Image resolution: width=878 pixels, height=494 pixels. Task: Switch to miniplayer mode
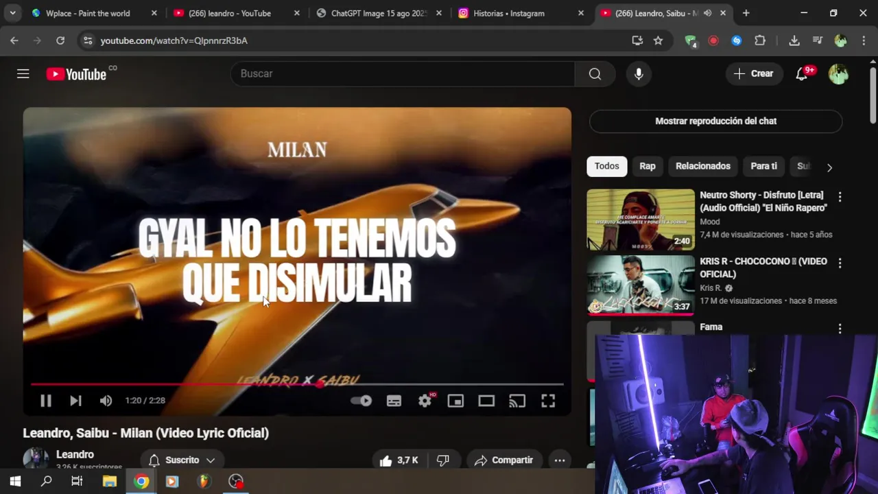pyautogui.click(x=455, y=401)
